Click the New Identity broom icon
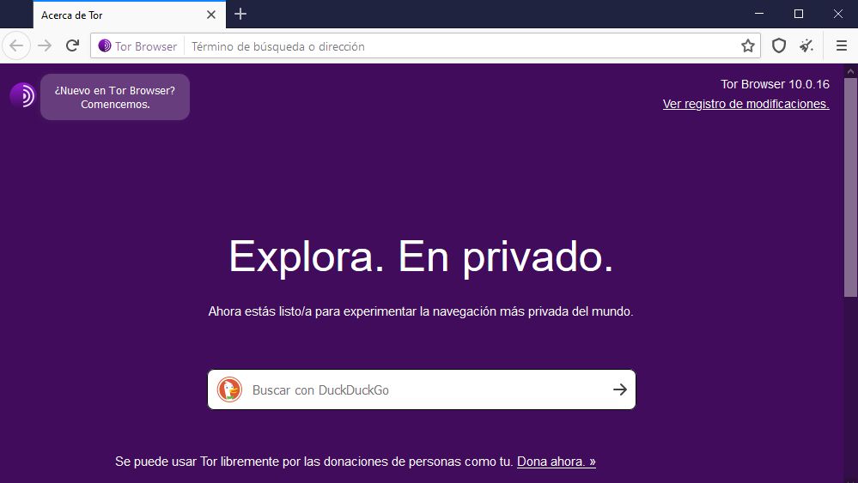Screen dimensions: 858x483 click(806, 45)
